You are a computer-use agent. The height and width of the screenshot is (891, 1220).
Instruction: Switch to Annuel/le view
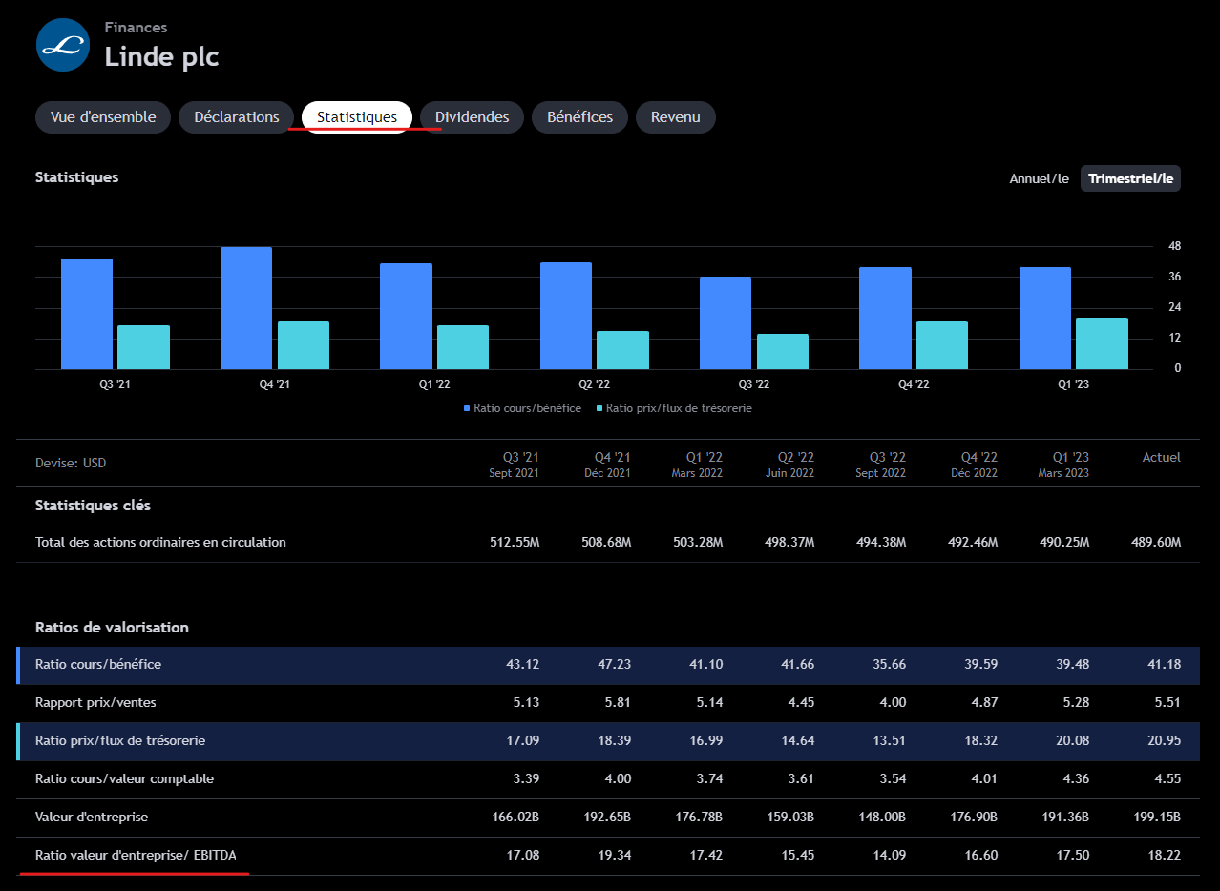1040,178
